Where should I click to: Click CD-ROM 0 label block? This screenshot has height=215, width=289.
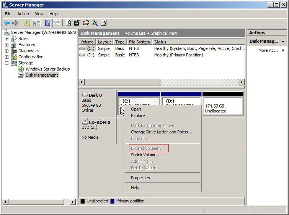(98, 130)
